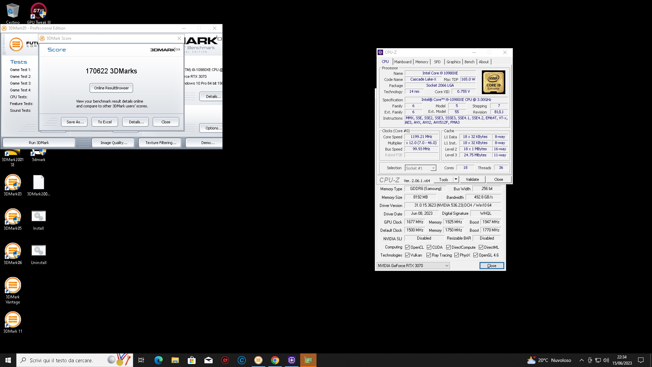Viewport: 652px width, 367px height.
Task: Open the volume control in system tray
Action: click(606, 360)
